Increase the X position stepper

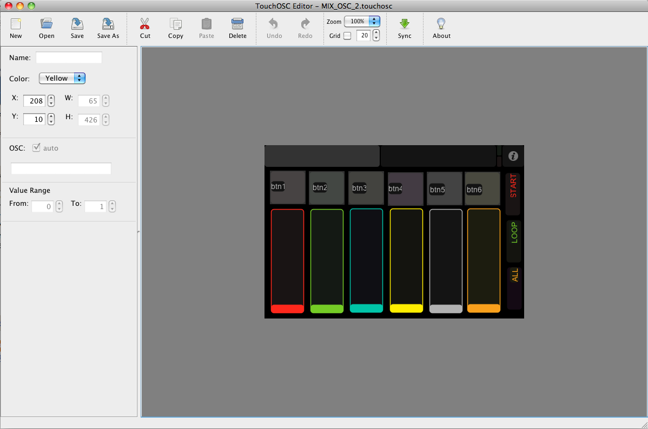(x=51, y=98)
